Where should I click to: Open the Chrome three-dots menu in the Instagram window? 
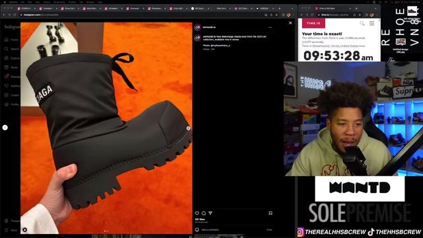(293, 15)
